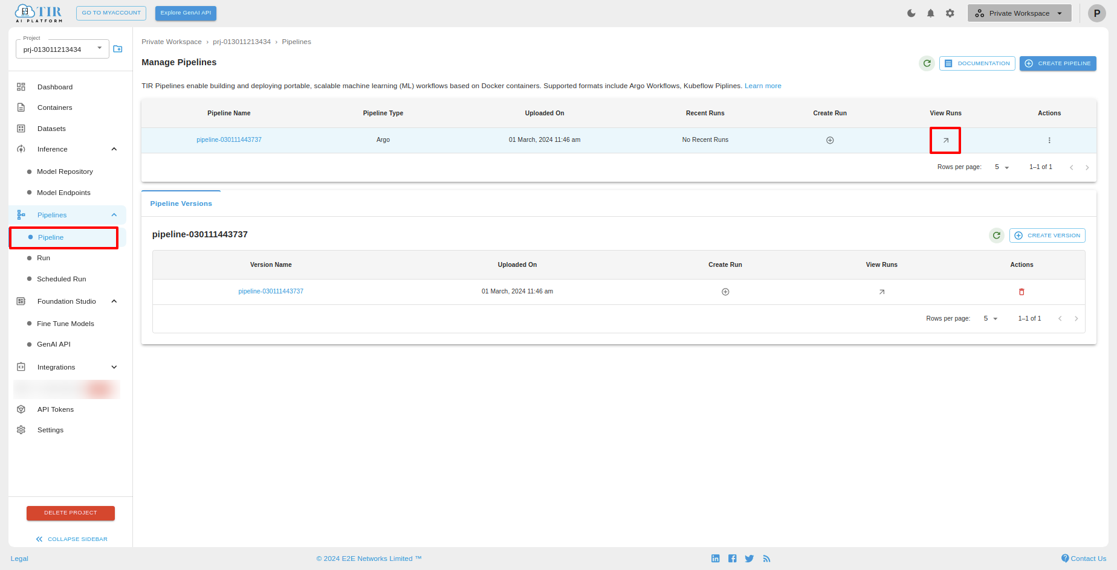
Task: Collapse the Pipelines section
Action: pyautogui.click(x=114, y=215)
